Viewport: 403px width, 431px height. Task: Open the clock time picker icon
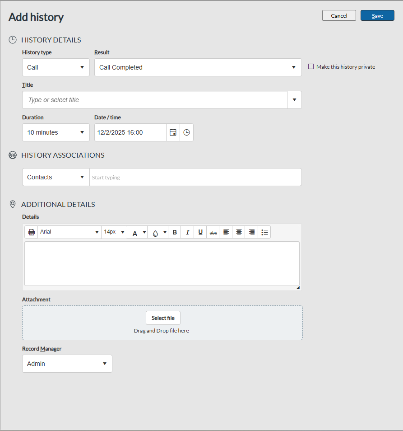187,132
